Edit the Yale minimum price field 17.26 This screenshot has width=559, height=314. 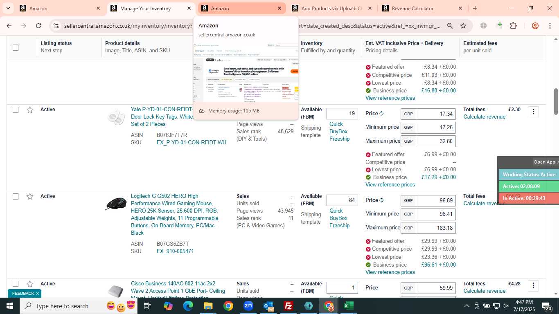(x=435, y=128)
